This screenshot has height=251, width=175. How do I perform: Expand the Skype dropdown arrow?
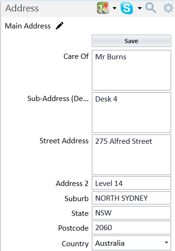coord(140,8)
